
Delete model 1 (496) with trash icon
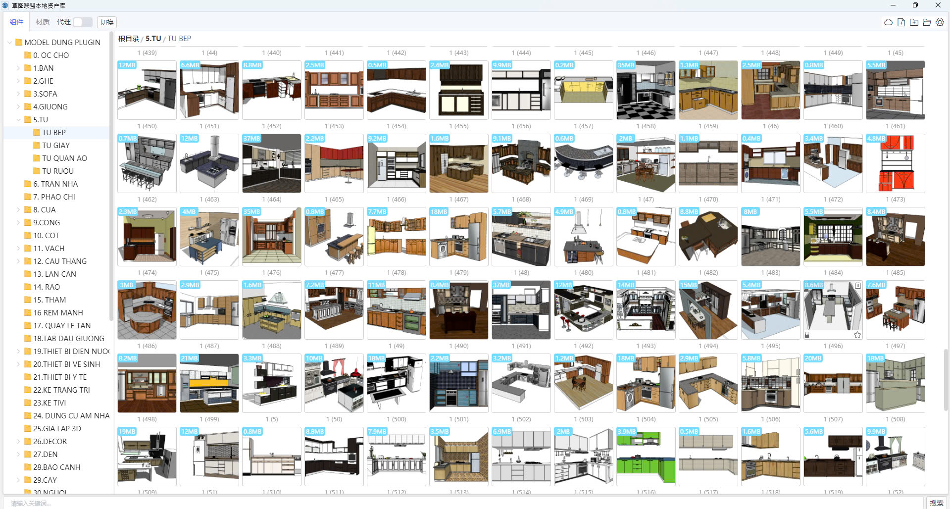857,285
